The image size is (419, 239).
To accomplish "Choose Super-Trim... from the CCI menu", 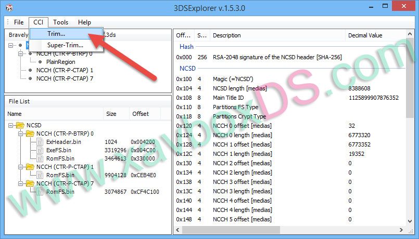I will pos(66,45).
